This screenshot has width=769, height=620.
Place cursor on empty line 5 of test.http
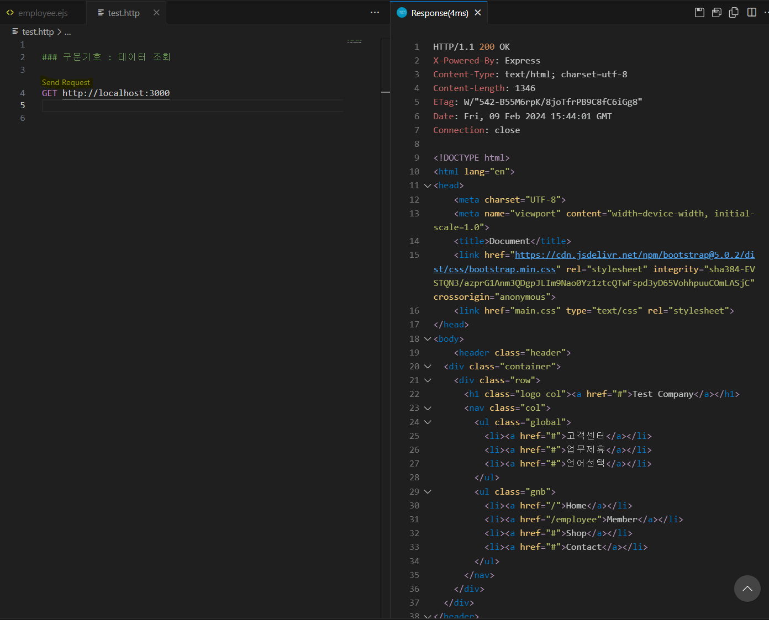point(192,105)
